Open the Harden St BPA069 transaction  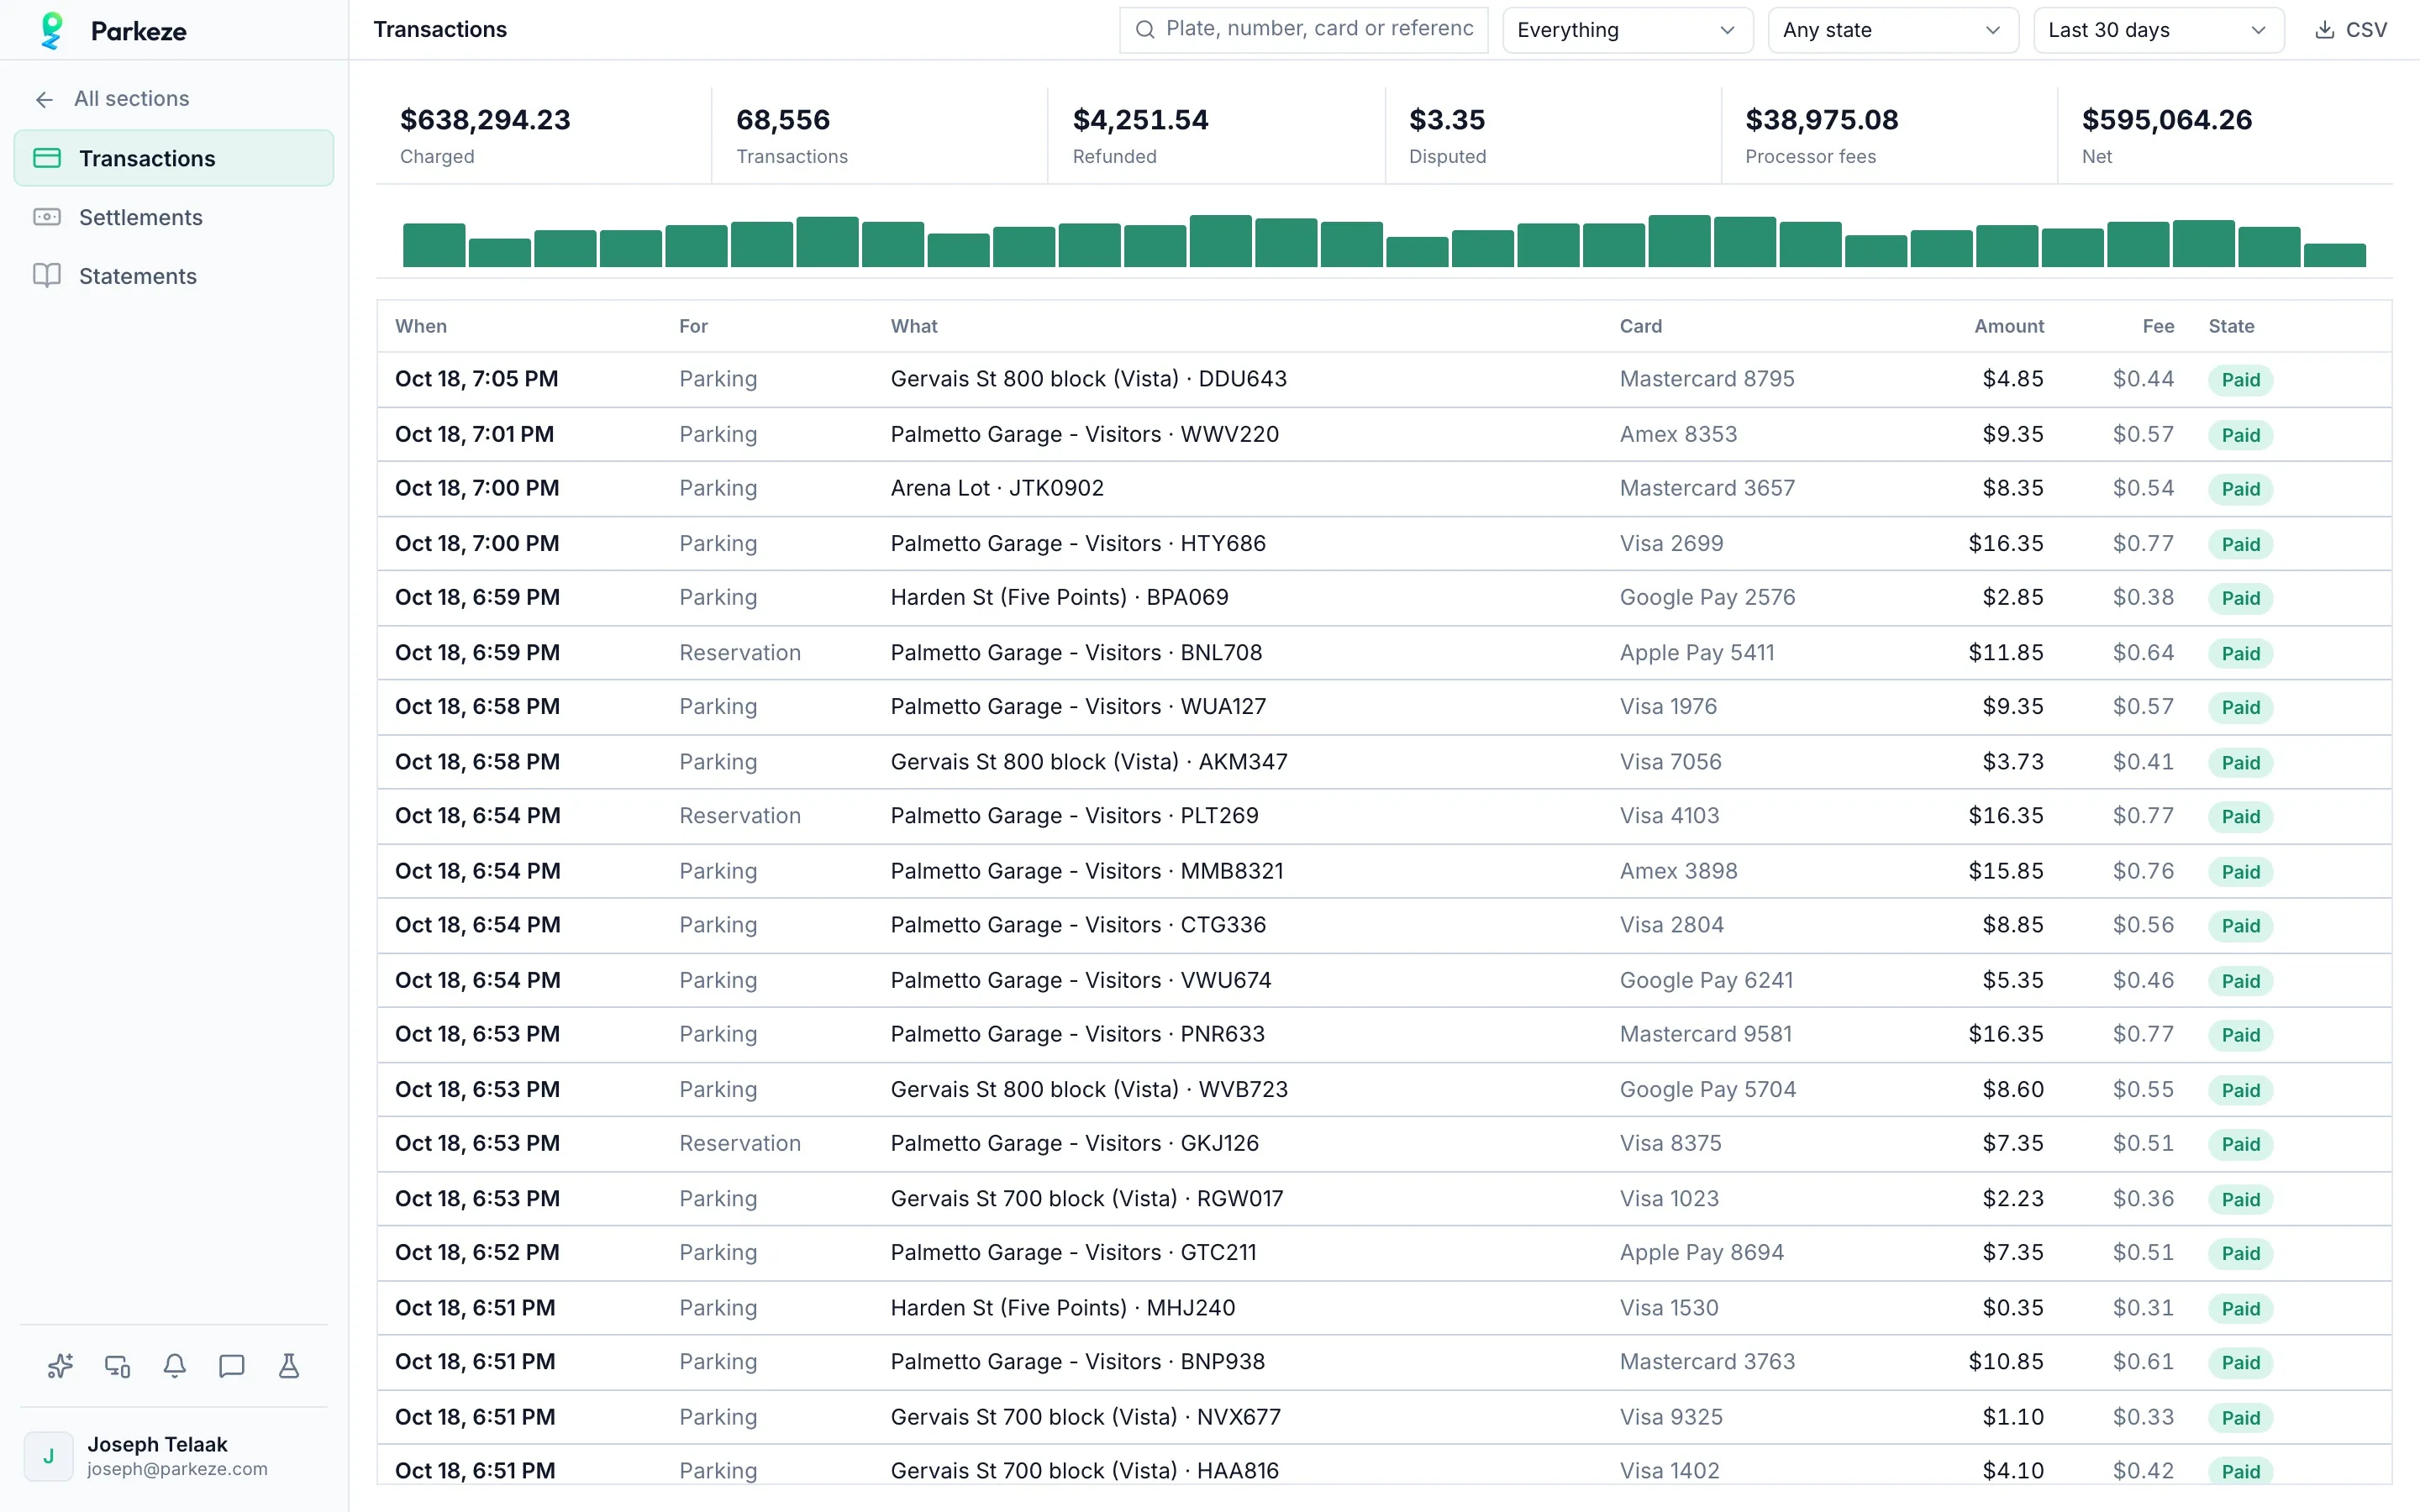[1384, 598]
